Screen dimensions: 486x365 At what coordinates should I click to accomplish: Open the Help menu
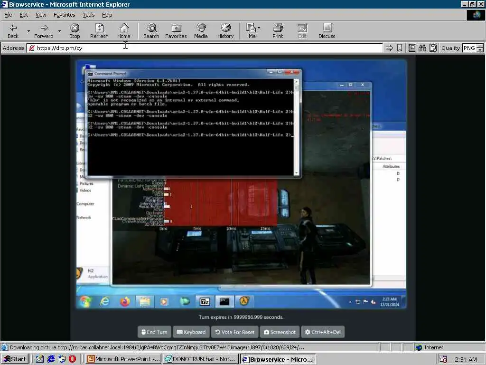coord(107,15)
